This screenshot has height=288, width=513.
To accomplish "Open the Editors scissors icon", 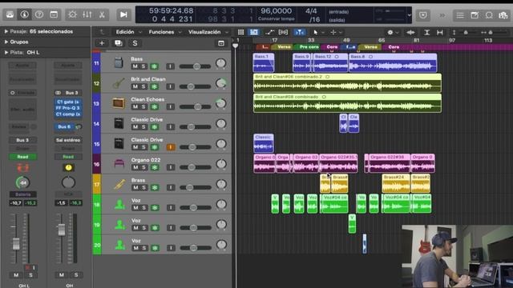I will [102, 14].
